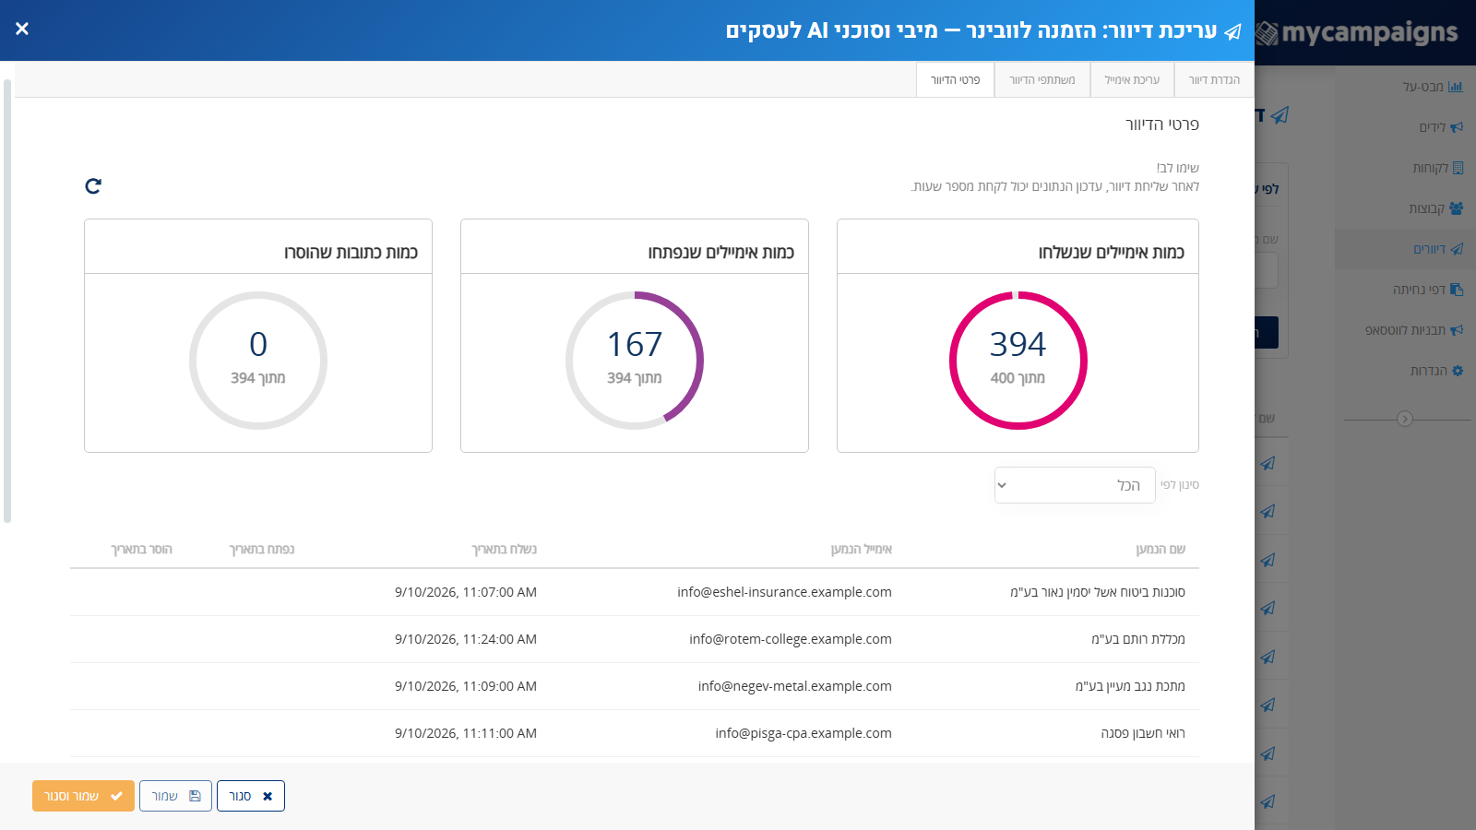Select the 'פרטי הדיוור' tab
Image resolution: width=1476 pixels, height=830 pixels.
click(955, 80)
